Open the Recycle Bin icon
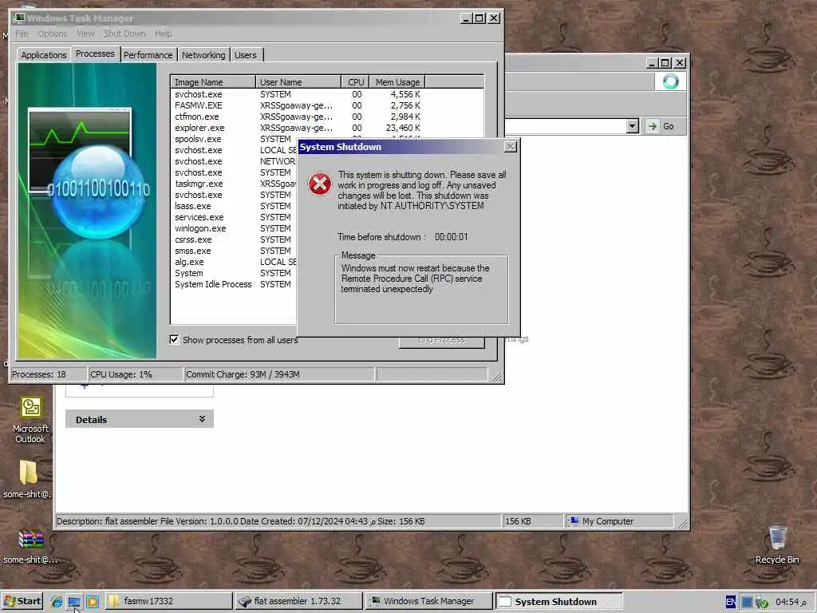The height and width of the screenshot is (613, 817). (x=777, y=537)
